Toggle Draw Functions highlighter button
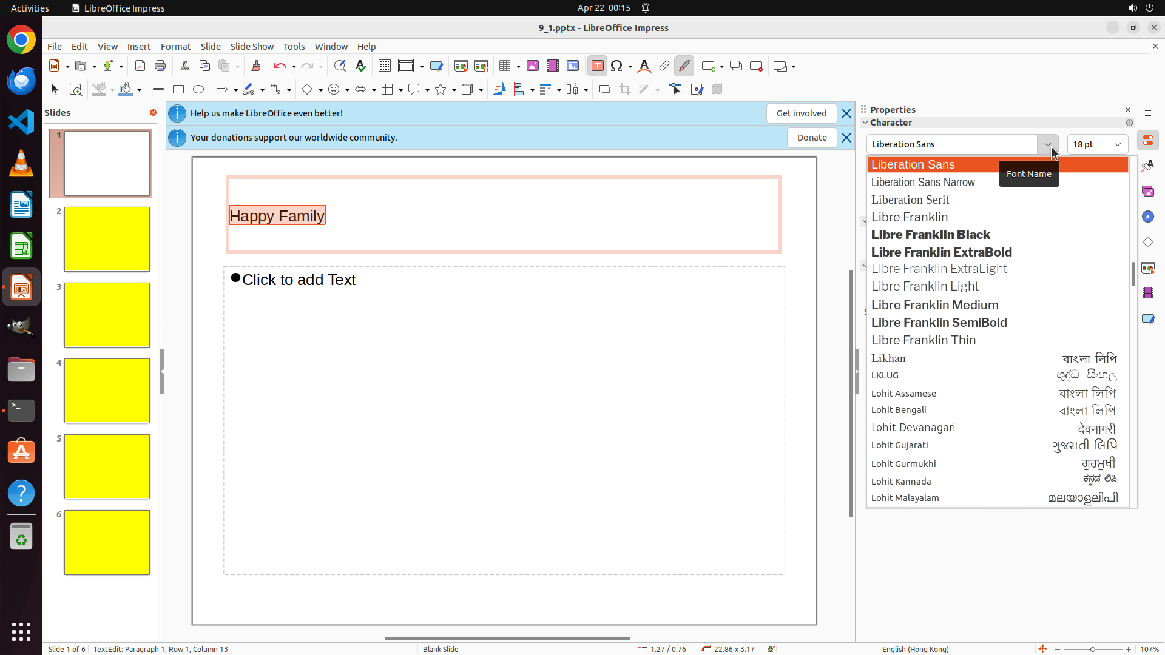The height and width of the screenshot is (655, 1165). click(684, 66)
